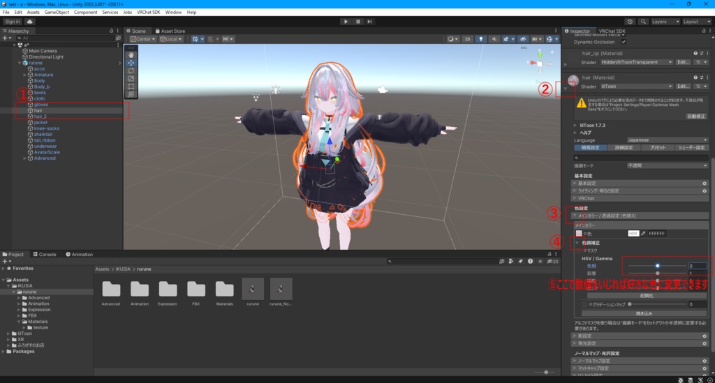Select the Transform tool in Scene toolbar
The width and height of the screenshot is (715, 383).
[x=131, y=93]
